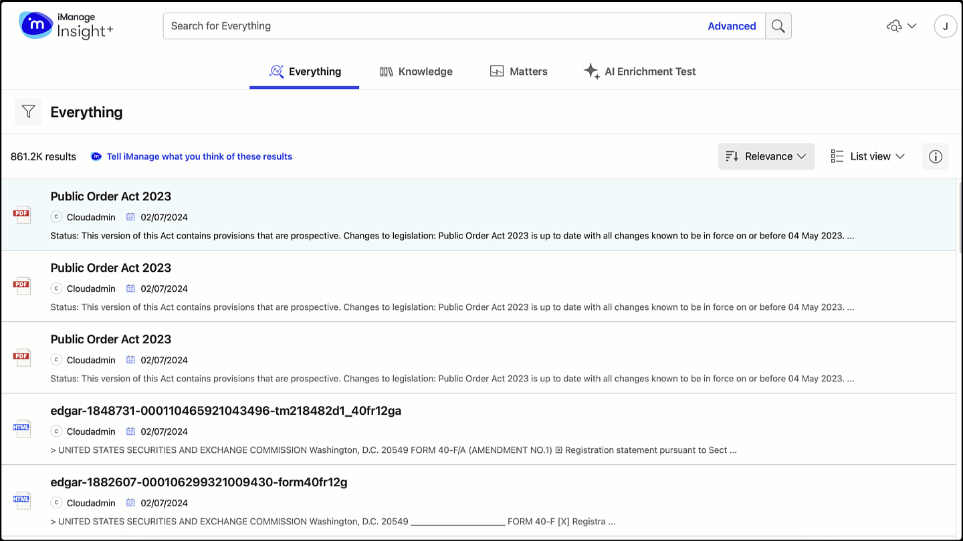963x541 pixels.
Task: Click the PDF icon of the first result
Action: tap(22, 214)
